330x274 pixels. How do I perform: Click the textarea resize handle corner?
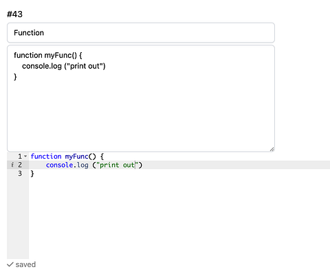coord(272,149)
